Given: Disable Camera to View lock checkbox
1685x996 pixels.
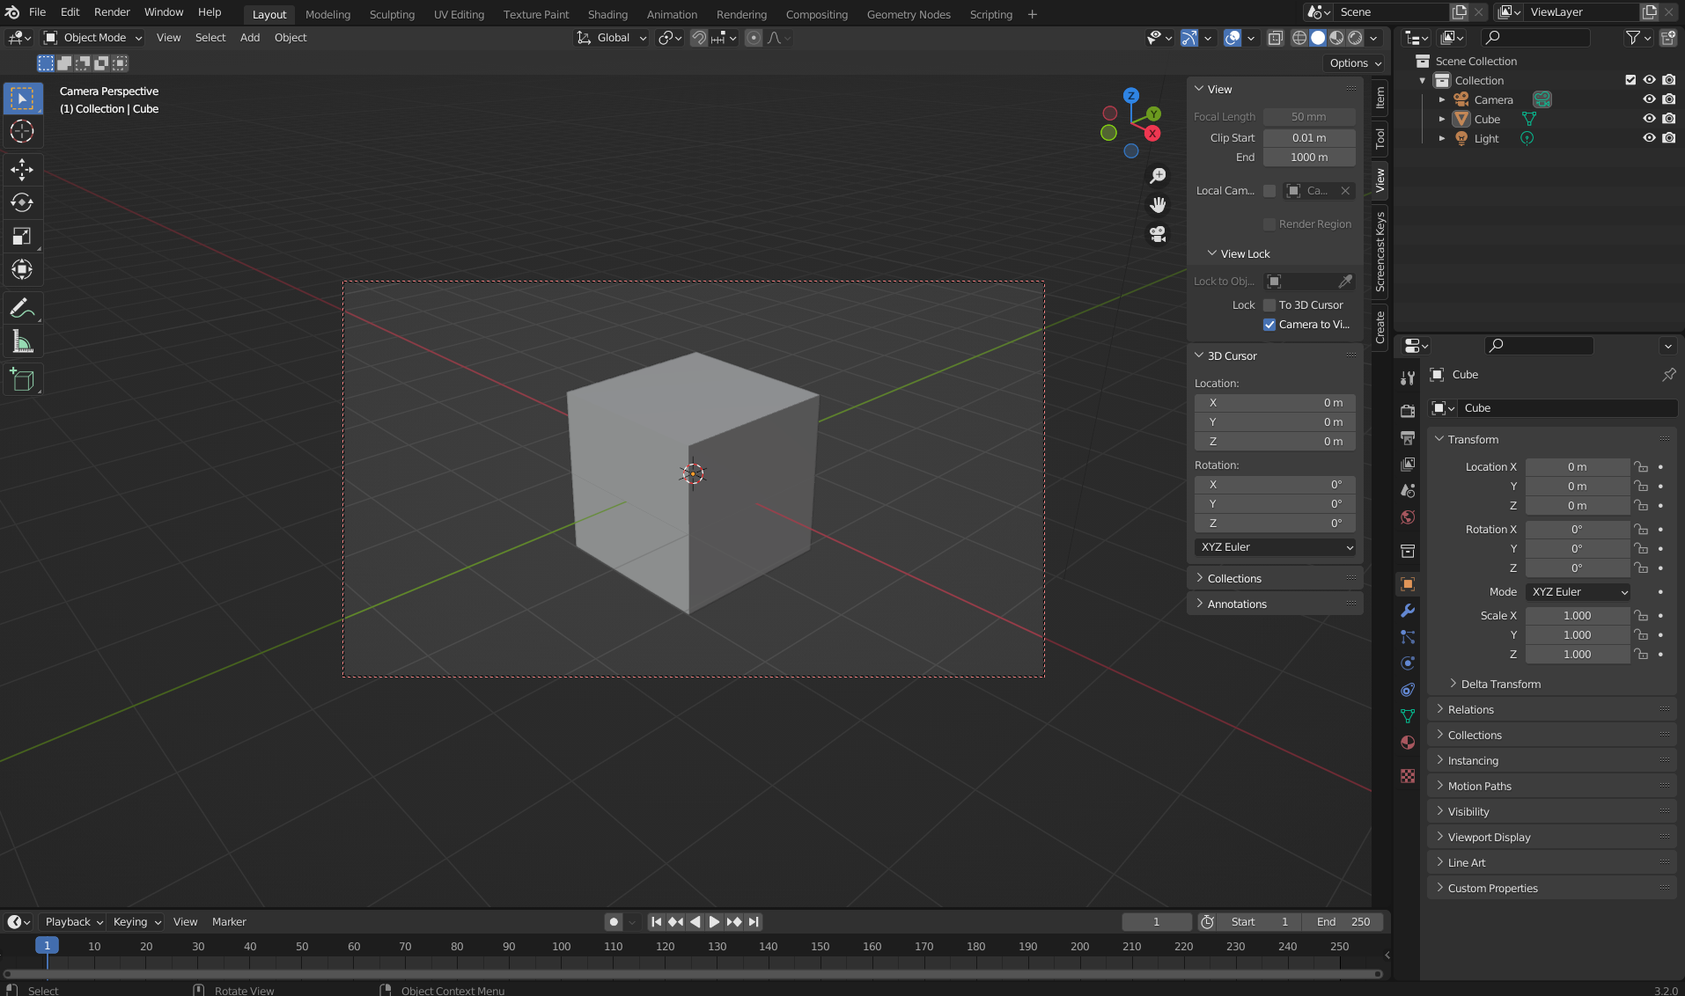Looking at the screenshot, I should pos(1269,325).
